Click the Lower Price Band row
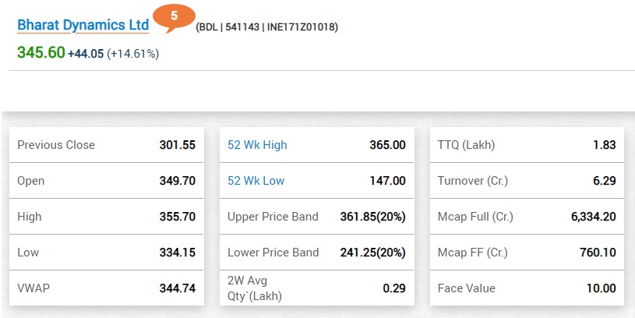This screenshot has width=635, height=318. [316, 253]
